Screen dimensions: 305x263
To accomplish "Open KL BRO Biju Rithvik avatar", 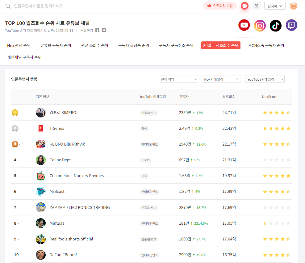I will (41, 144).
